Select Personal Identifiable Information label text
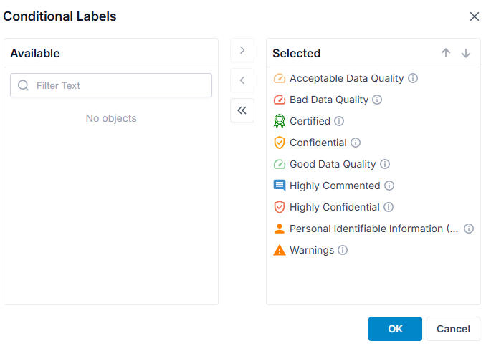 click(373, 229)
